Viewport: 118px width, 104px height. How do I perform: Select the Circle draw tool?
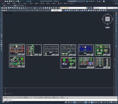1,25
